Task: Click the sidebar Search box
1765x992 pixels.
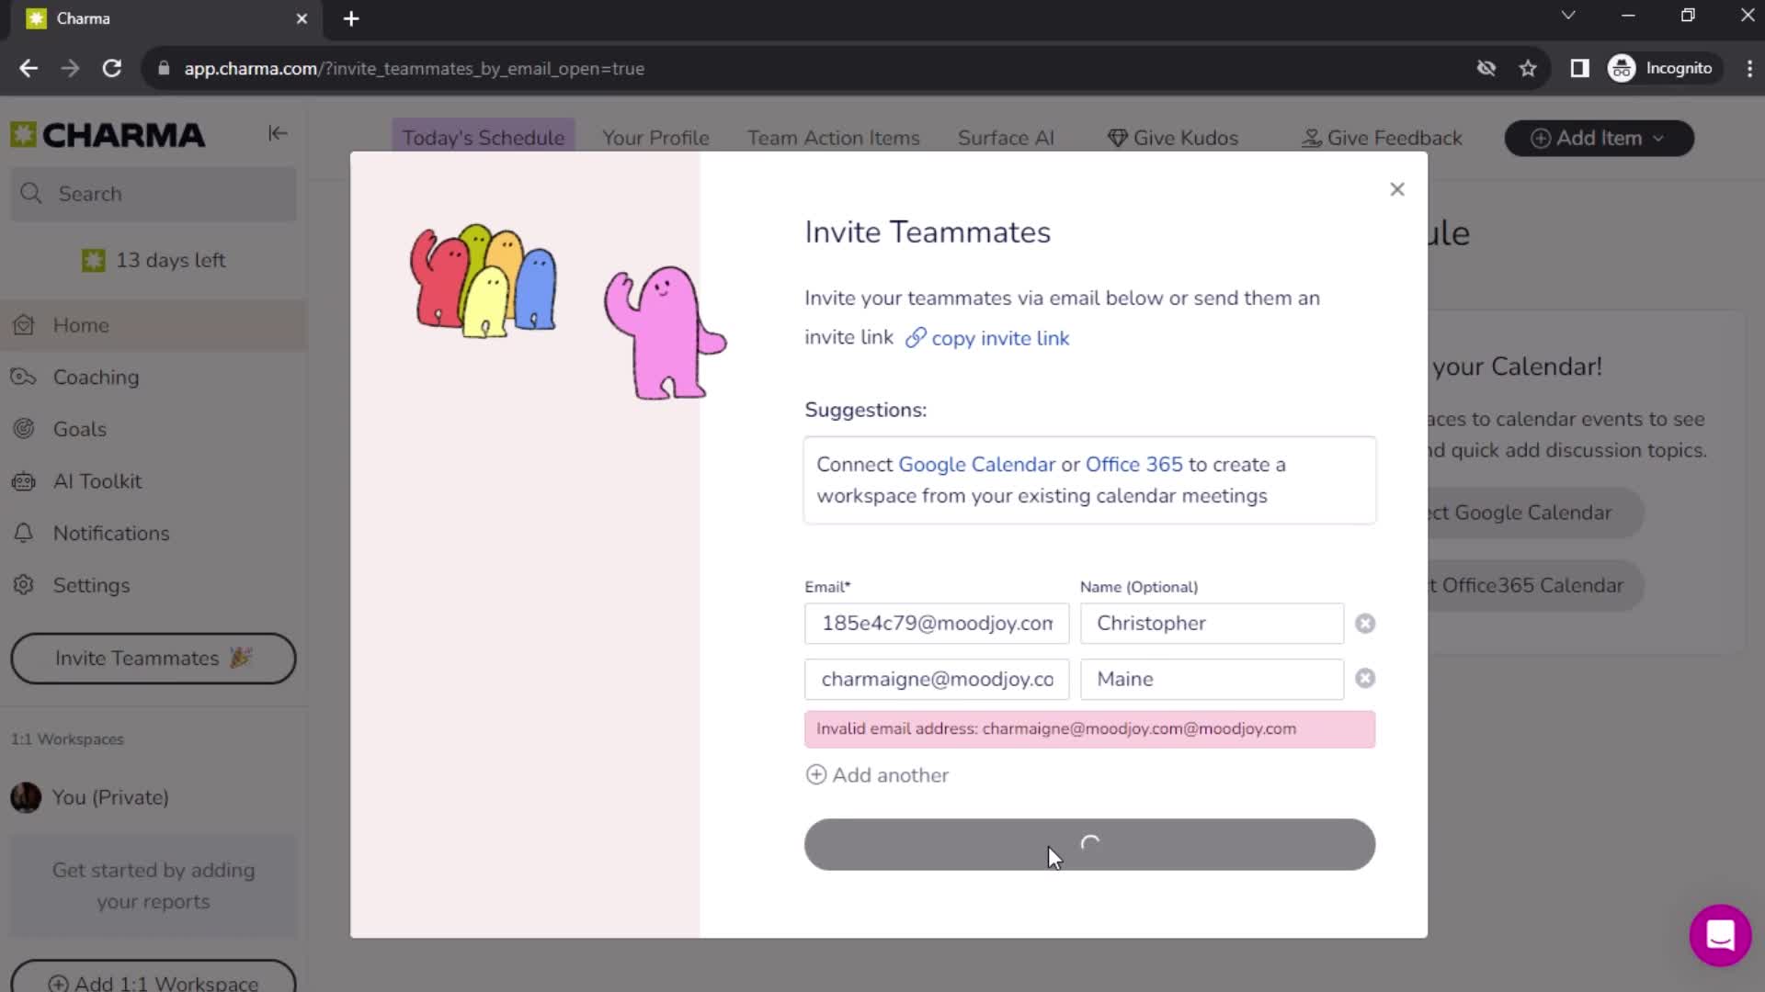Action: 154,194
